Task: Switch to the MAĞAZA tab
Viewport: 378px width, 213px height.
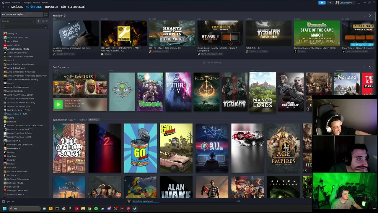Action: click(x=17, y=7)
